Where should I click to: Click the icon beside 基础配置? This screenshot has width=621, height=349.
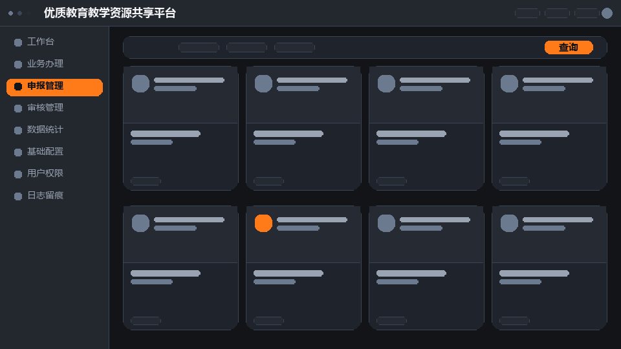pyautogui.click(x=18, y=152)
